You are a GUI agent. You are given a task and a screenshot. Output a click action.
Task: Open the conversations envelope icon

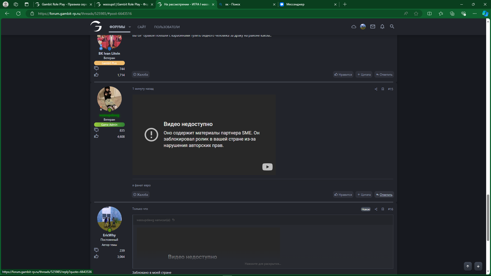click(373, 27)
